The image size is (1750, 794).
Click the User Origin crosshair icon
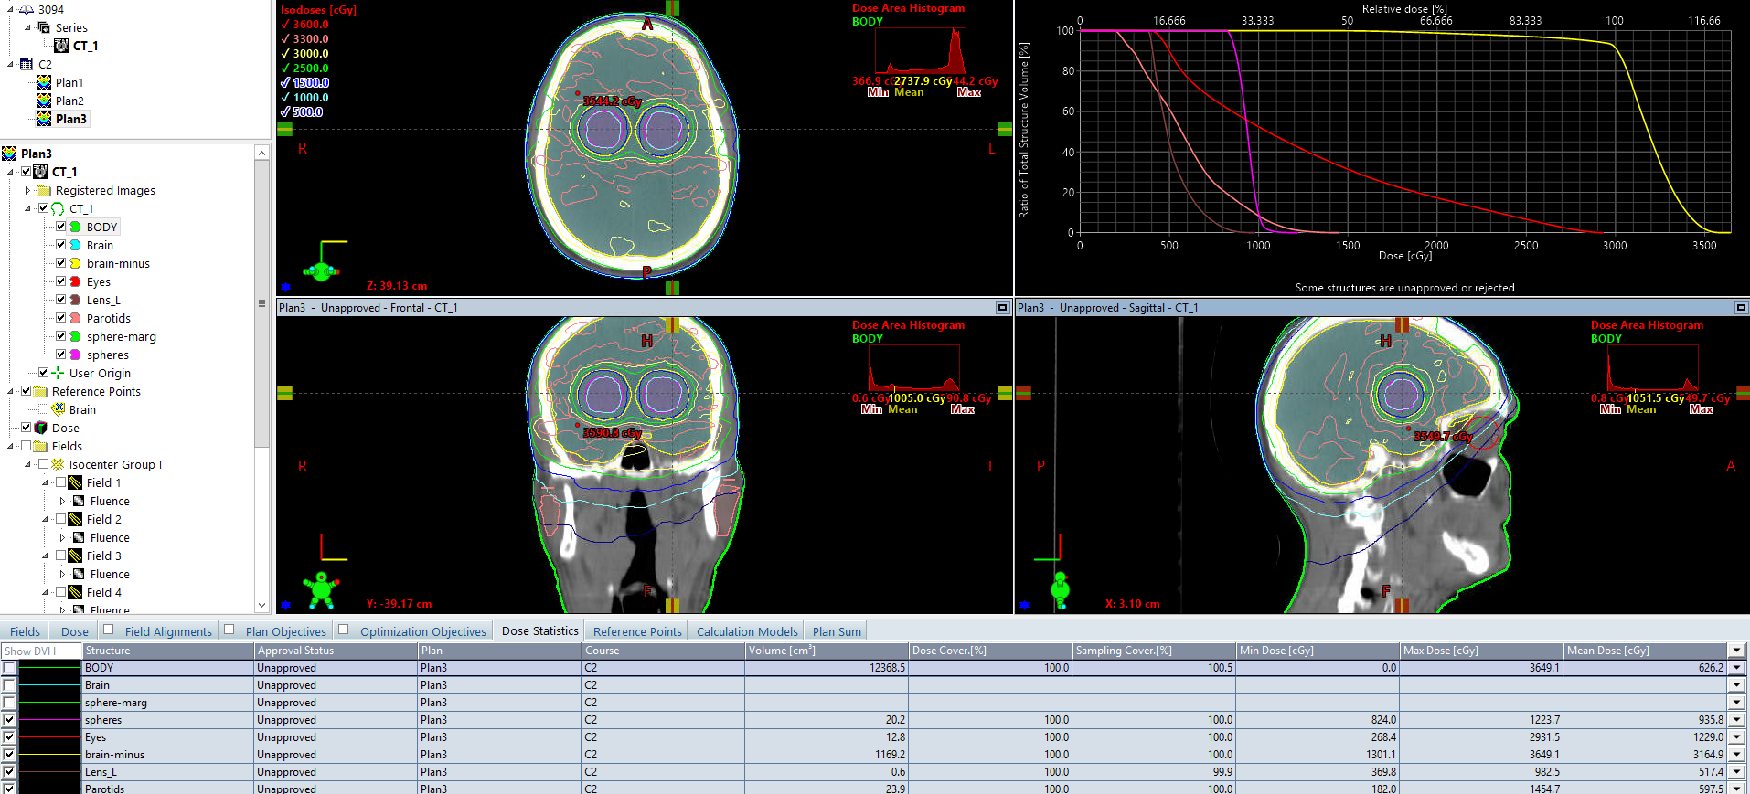59,373
